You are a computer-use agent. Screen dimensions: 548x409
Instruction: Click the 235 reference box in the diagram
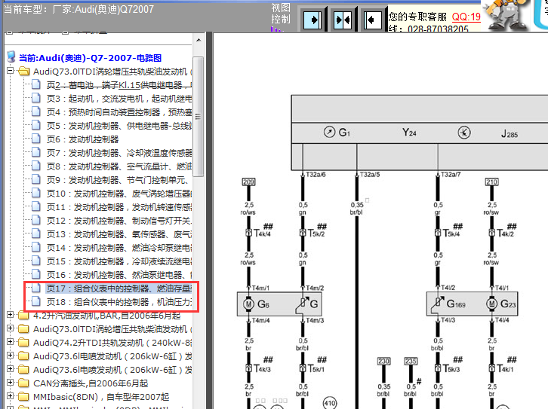coord(411,361)
